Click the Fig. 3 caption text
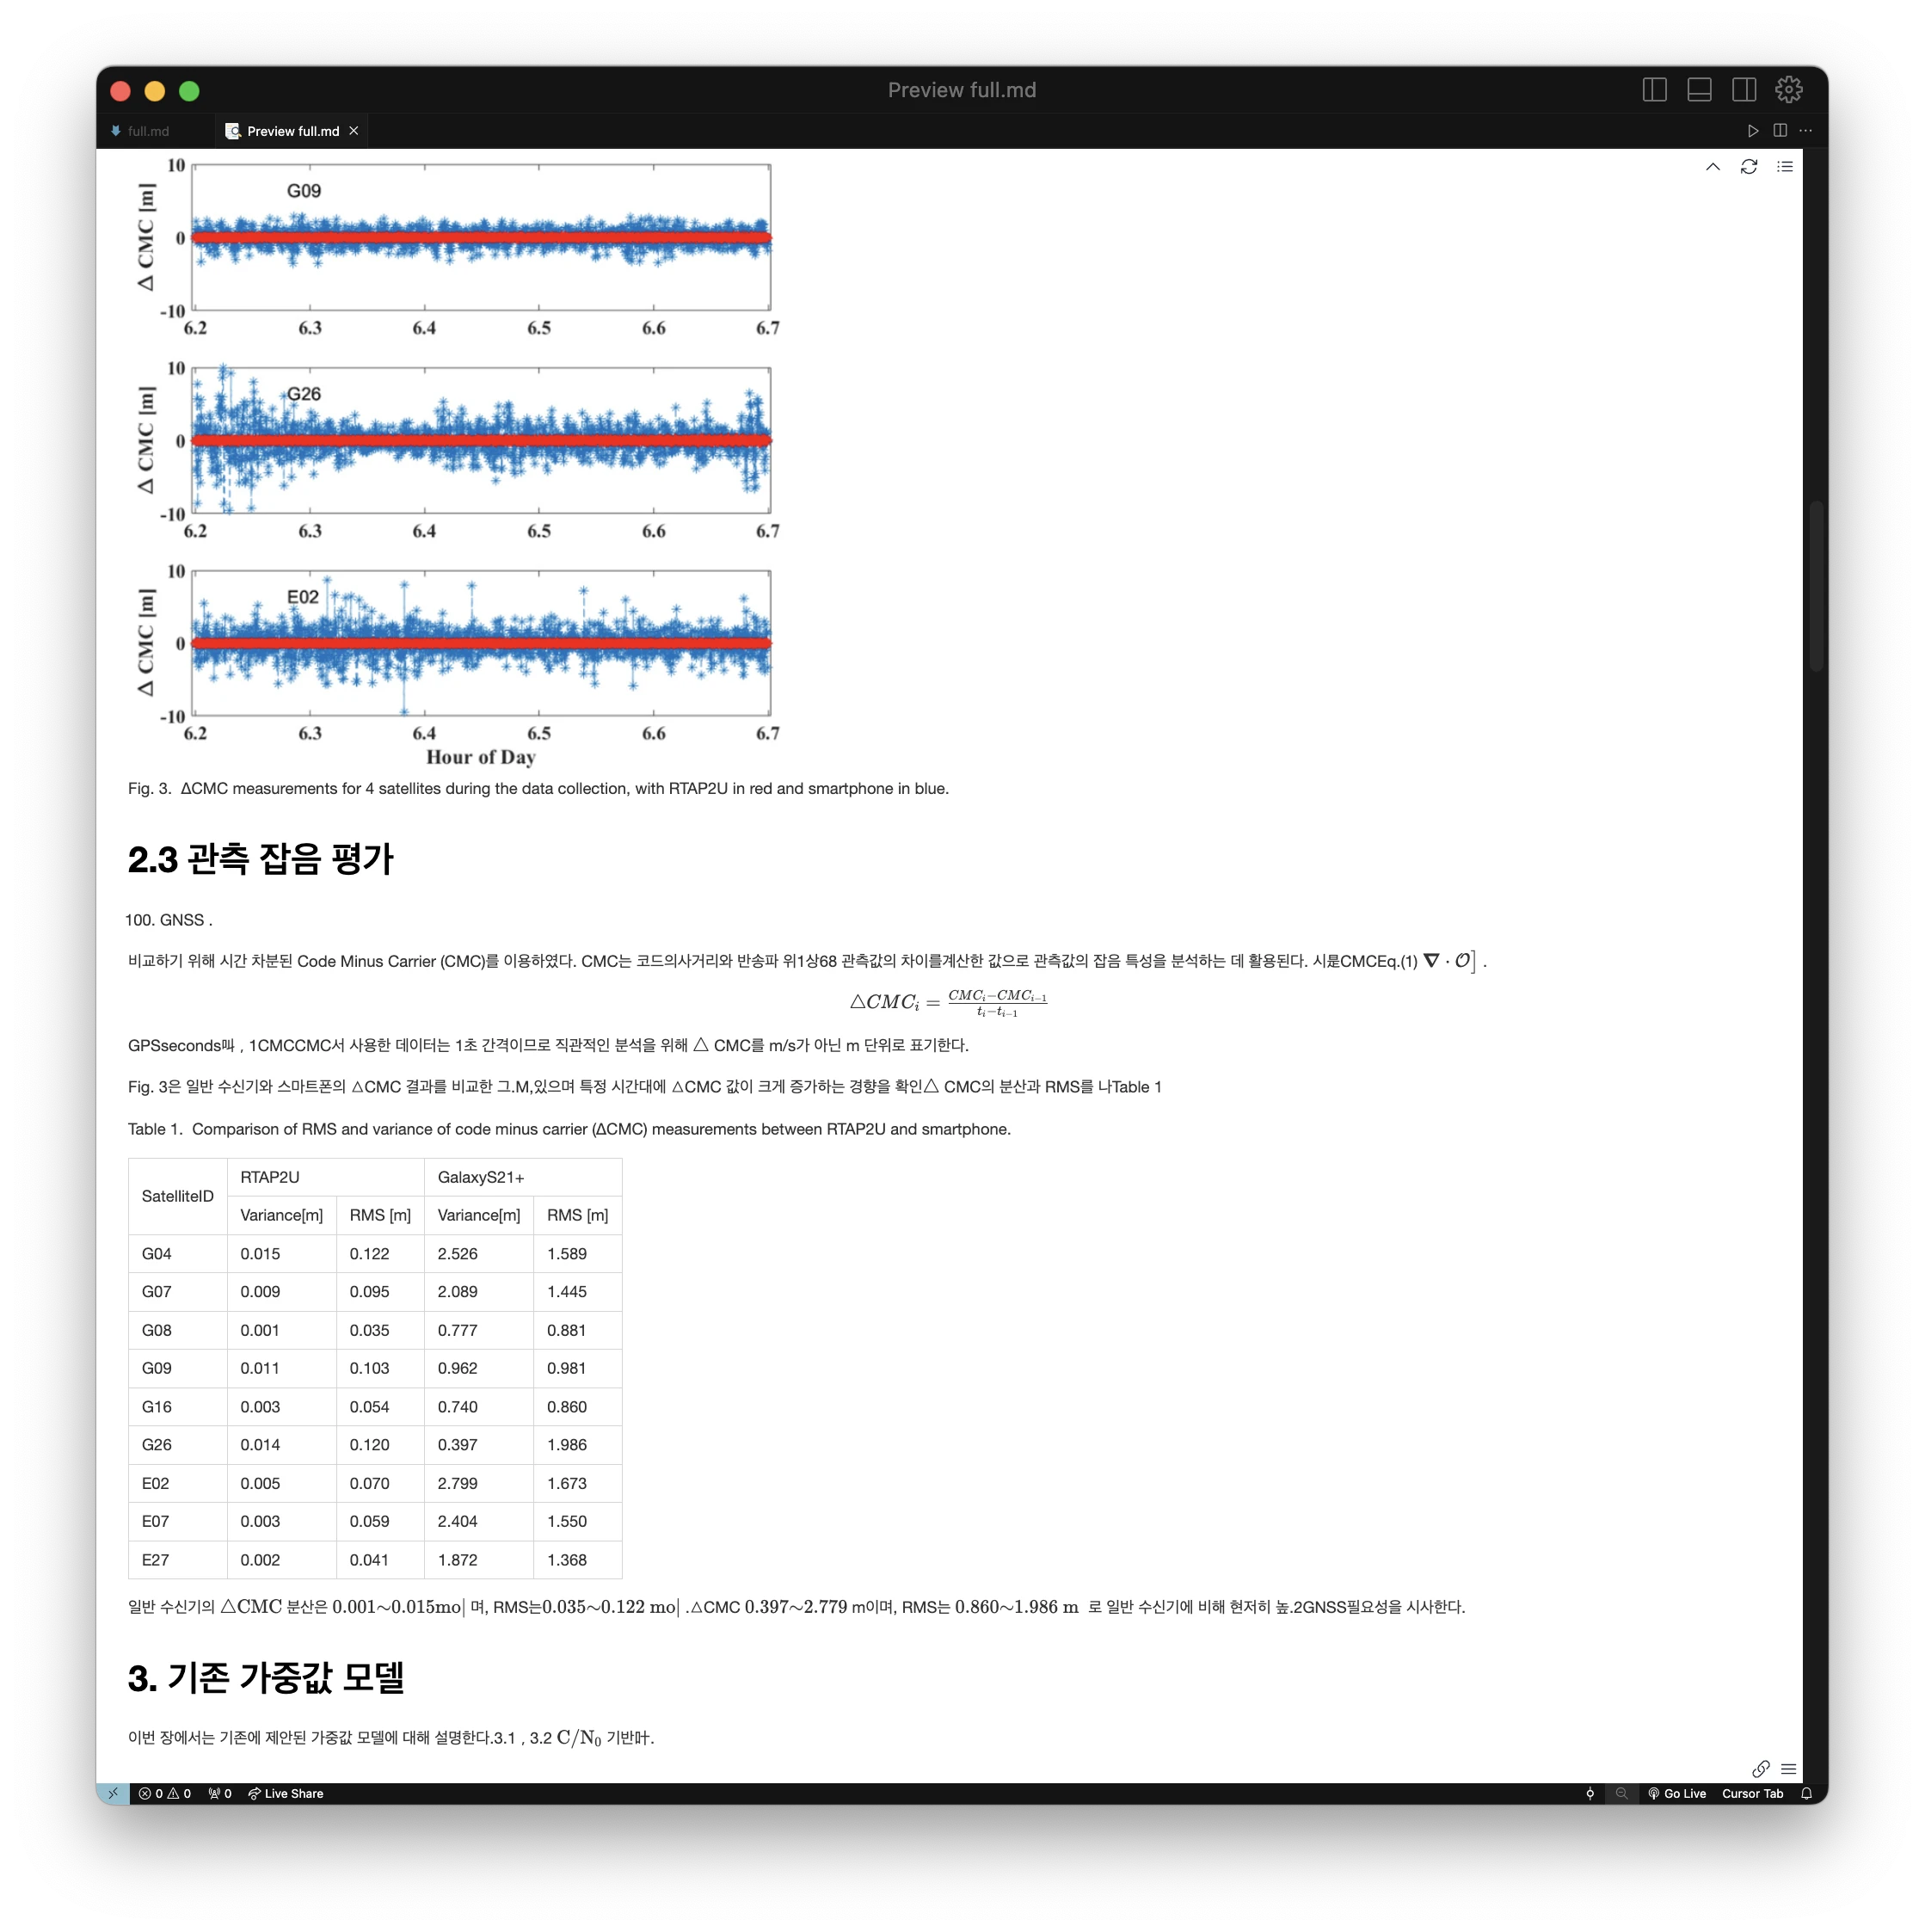This screenshot has width=1925, height=1932. (538, 788)
